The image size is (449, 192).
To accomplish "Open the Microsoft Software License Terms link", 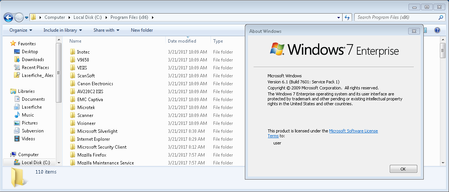I will [323, 133].
